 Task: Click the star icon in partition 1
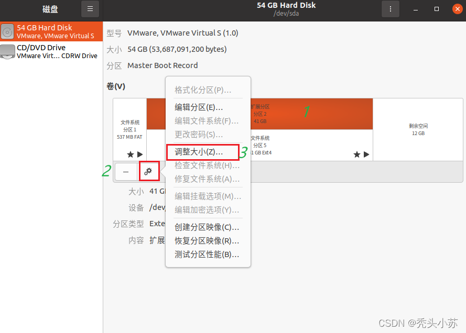pyautogui.click(x=130, y=154)
